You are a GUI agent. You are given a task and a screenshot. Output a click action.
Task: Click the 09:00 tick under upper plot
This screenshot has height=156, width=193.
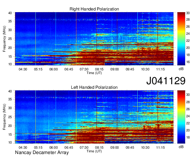coord(114,69)
